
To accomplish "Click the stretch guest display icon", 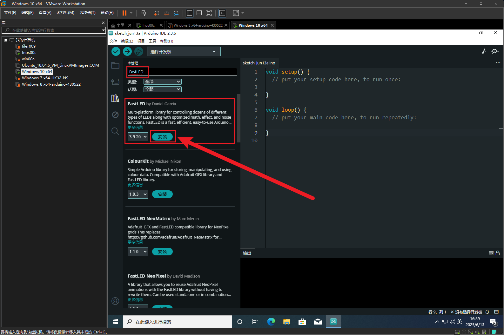I will coord(236,13).
